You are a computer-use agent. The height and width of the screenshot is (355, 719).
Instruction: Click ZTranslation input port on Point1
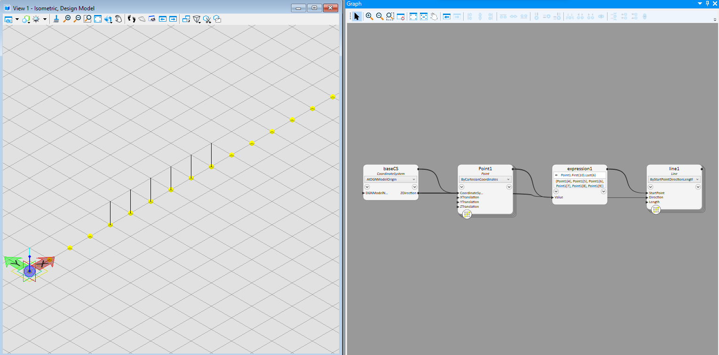(458, 207)
